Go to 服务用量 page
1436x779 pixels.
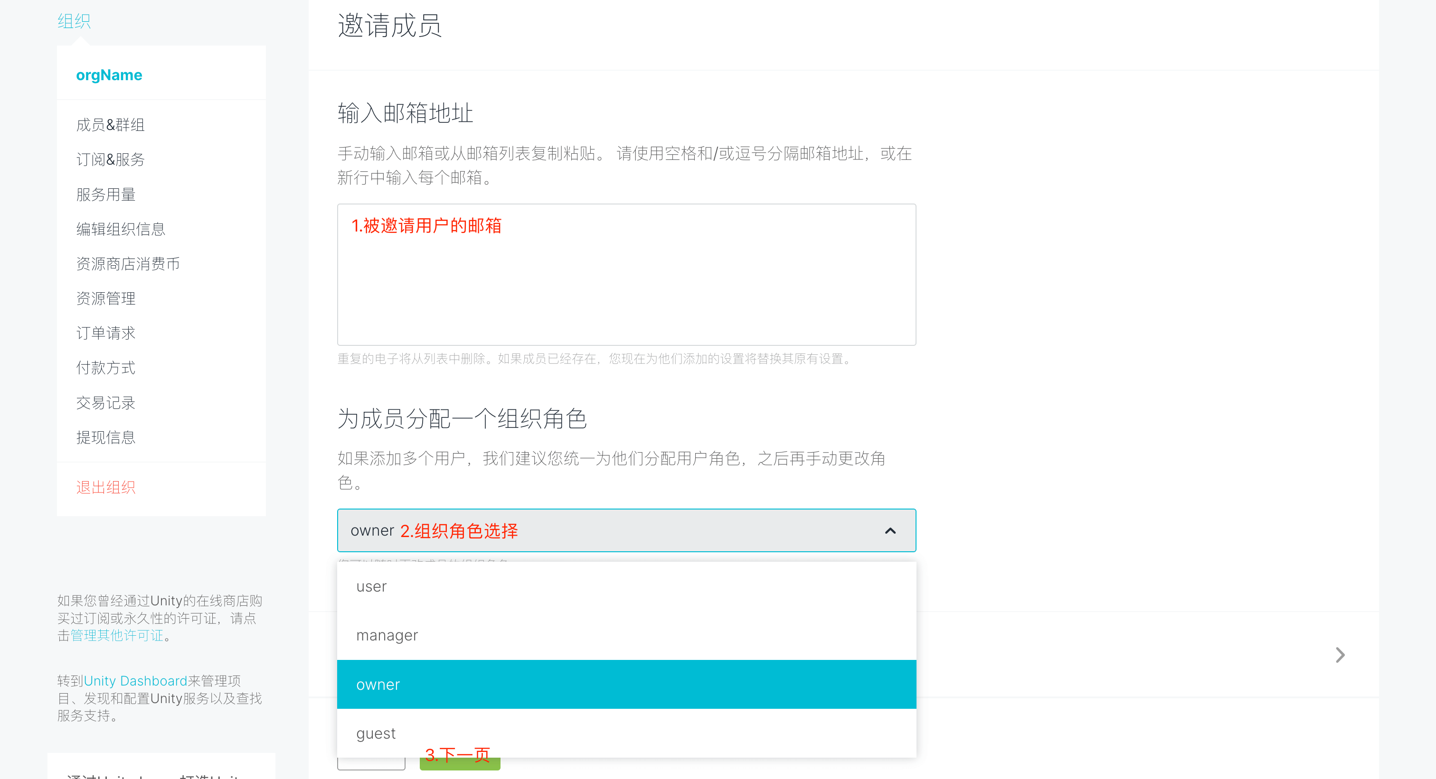106,195
